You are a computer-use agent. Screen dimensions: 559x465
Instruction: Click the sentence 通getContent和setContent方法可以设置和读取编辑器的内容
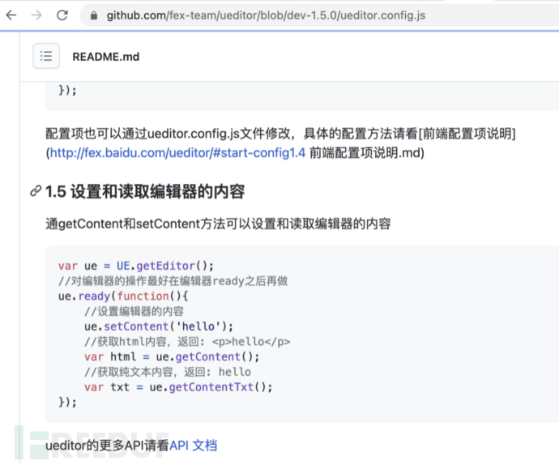(x=218, y=224)
